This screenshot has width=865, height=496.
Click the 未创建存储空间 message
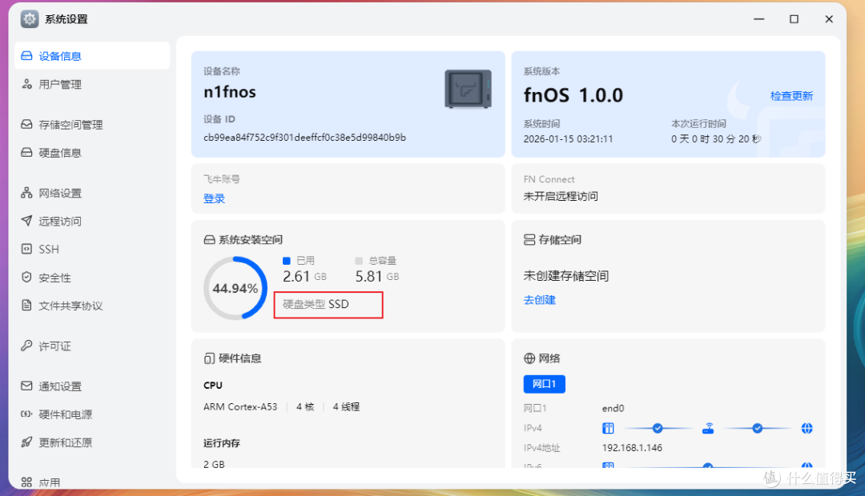click(566, 275)
